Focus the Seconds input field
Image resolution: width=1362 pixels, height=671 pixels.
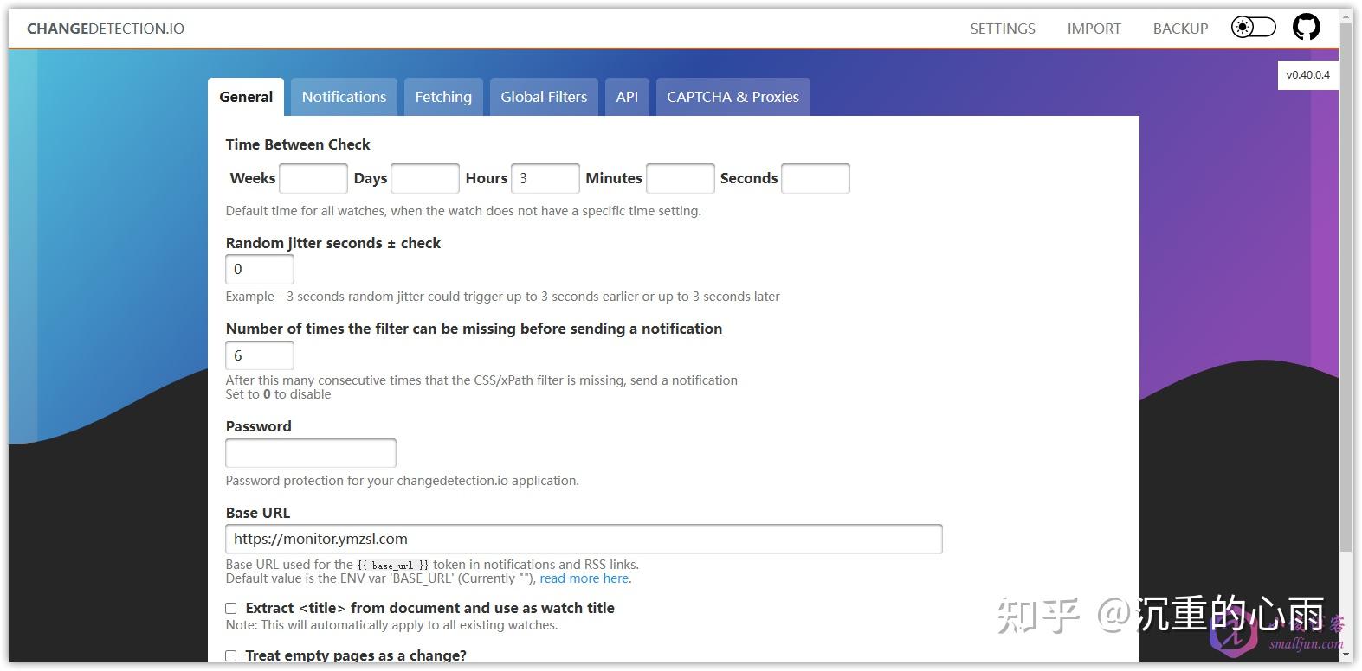(x=816, y=178)
